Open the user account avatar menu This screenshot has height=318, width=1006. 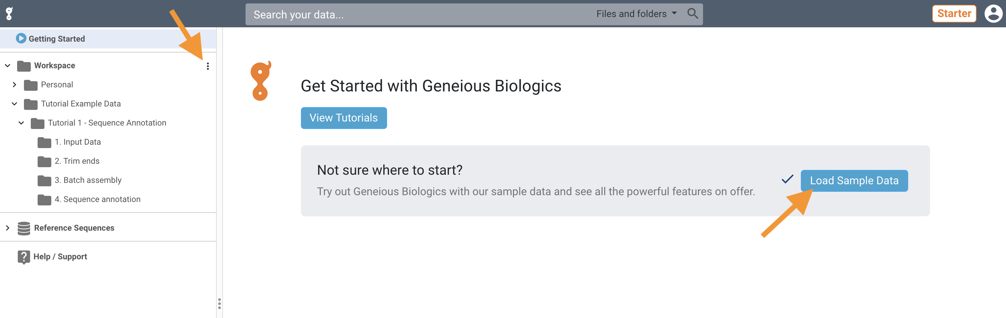[x=993, y=14]
